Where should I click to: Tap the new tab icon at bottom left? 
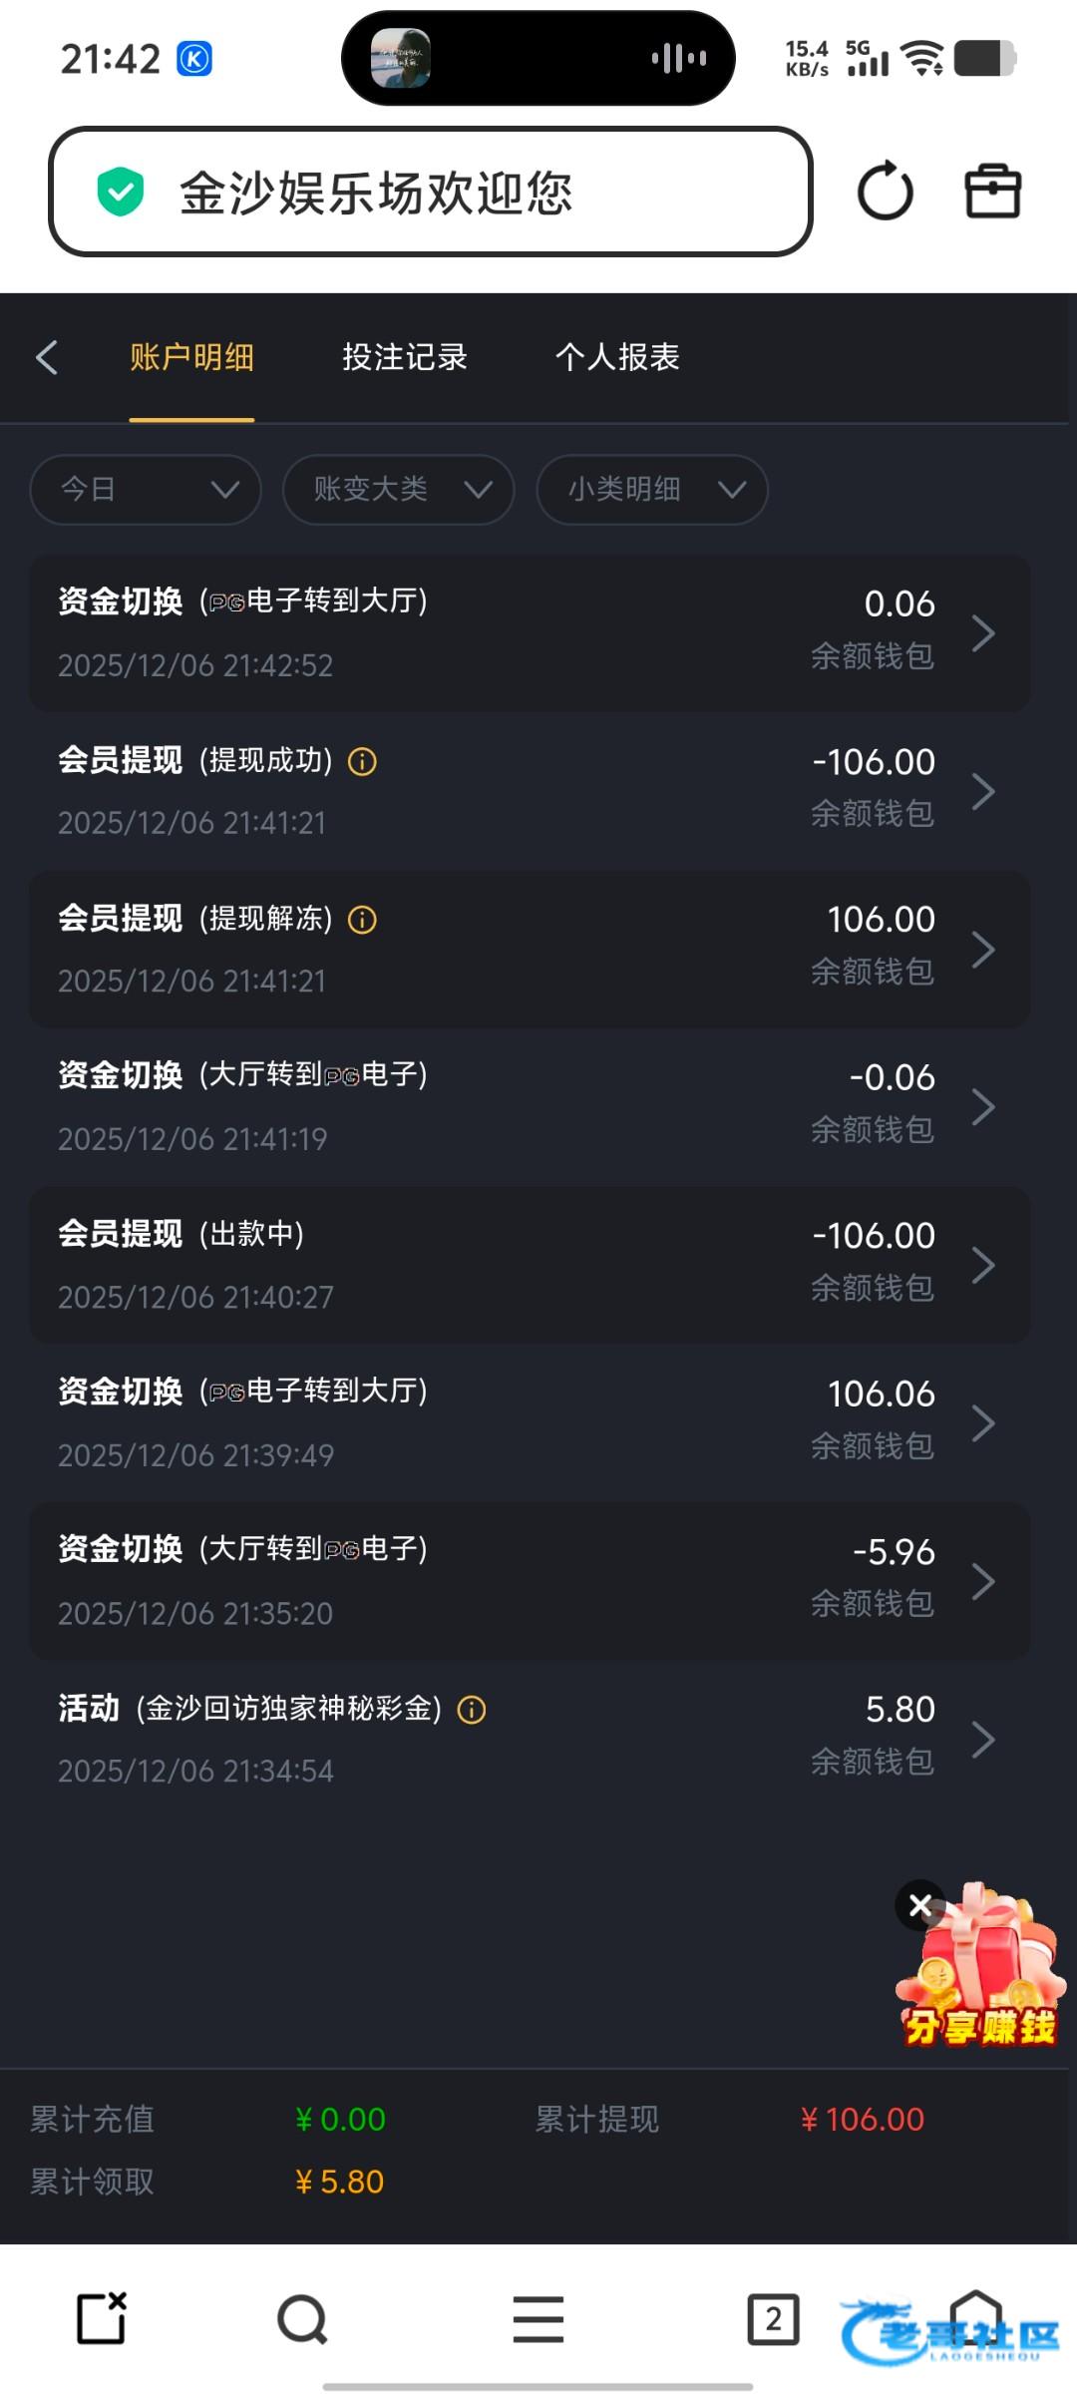click(102, 2318)
